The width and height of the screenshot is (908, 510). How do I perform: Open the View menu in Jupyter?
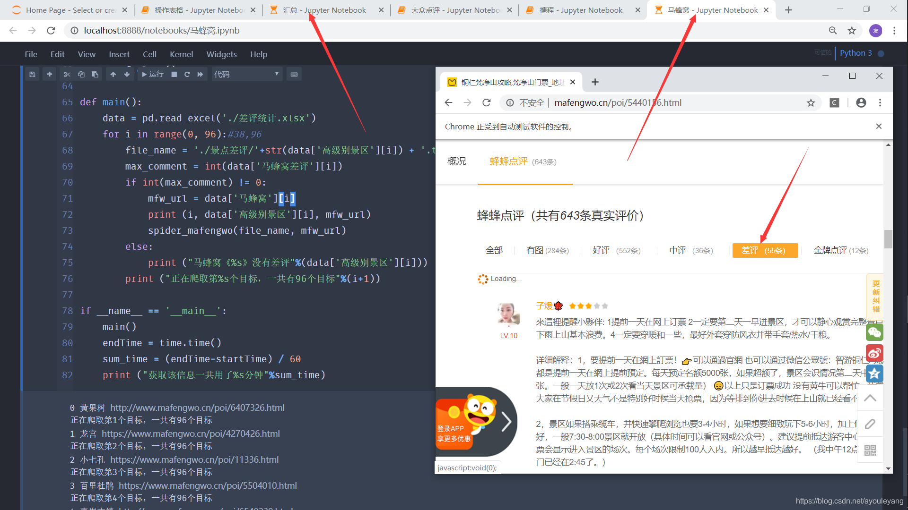(x=87, y=54)
